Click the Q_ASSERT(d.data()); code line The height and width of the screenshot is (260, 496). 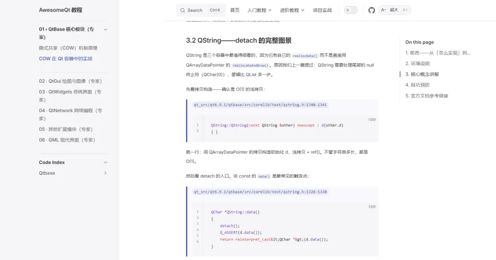coord(241,233)
